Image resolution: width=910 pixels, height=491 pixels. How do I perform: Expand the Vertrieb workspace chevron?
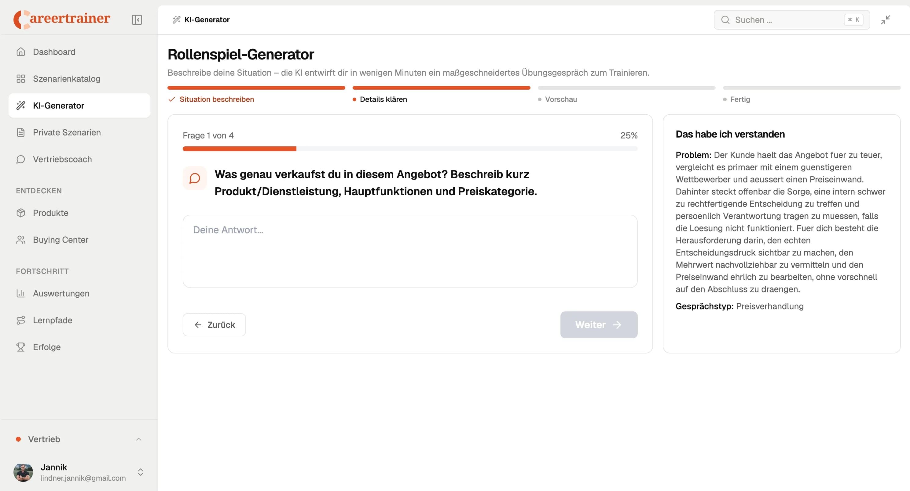139,439
